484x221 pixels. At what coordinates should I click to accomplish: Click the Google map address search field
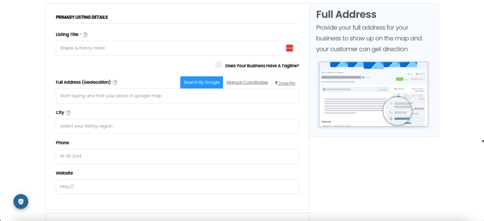177,96
